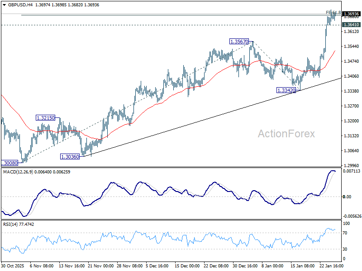Click the RSI 70 level label
Screen dimensions: 362x271
345,233
